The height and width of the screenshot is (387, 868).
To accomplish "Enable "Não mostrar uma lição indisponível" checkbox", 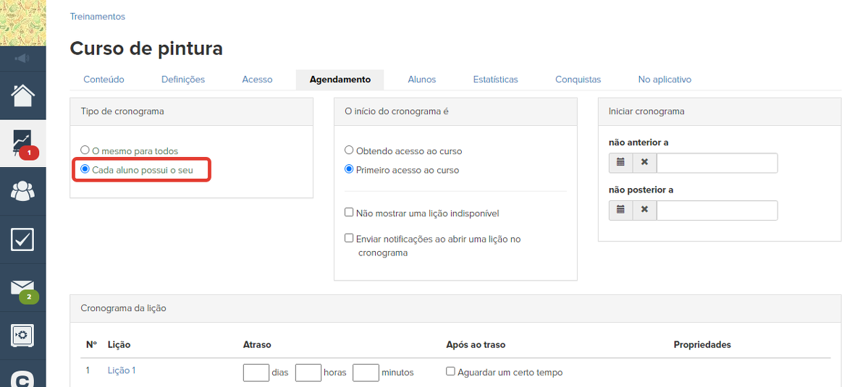I will (349, 213).
